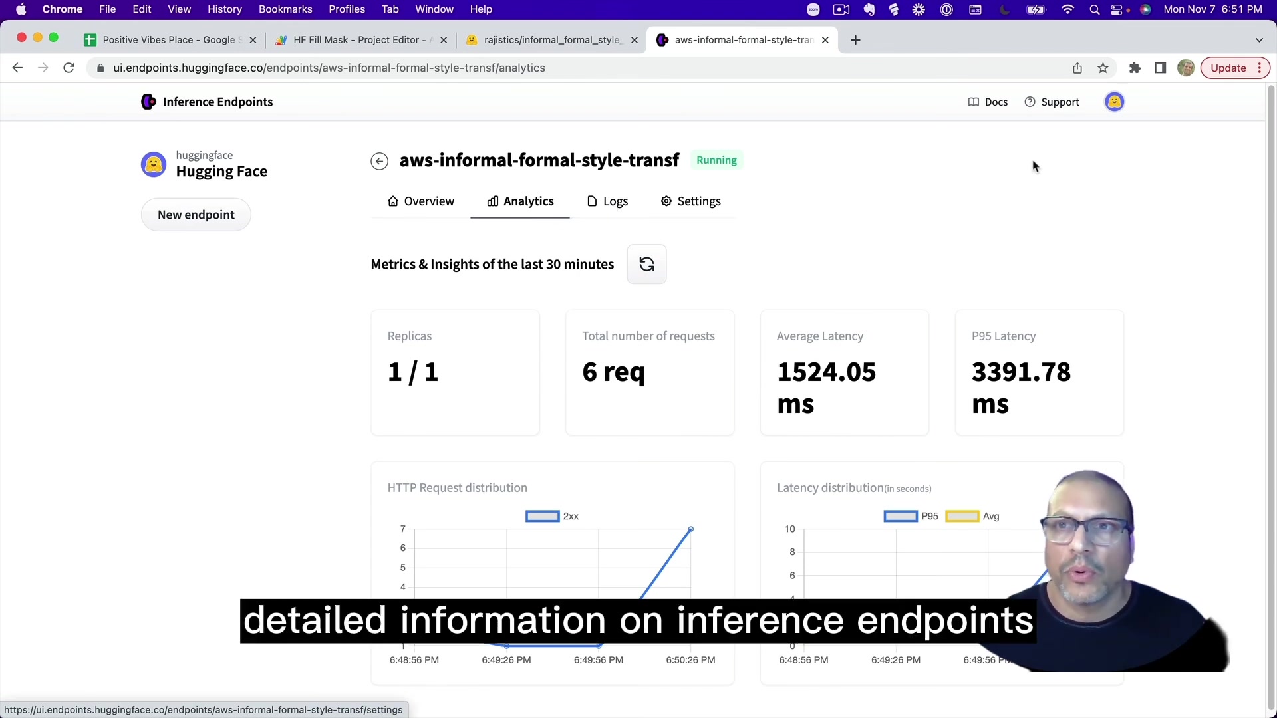The height and width of the screenshot is (718, 1277).
Task: Click the Zoom icon in menu bar
Action: tap(813, 9)
